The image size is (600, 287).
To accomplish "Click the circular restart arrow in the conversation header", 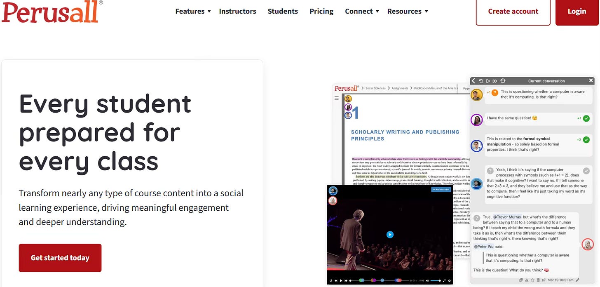I will click(x=481, y=81).
